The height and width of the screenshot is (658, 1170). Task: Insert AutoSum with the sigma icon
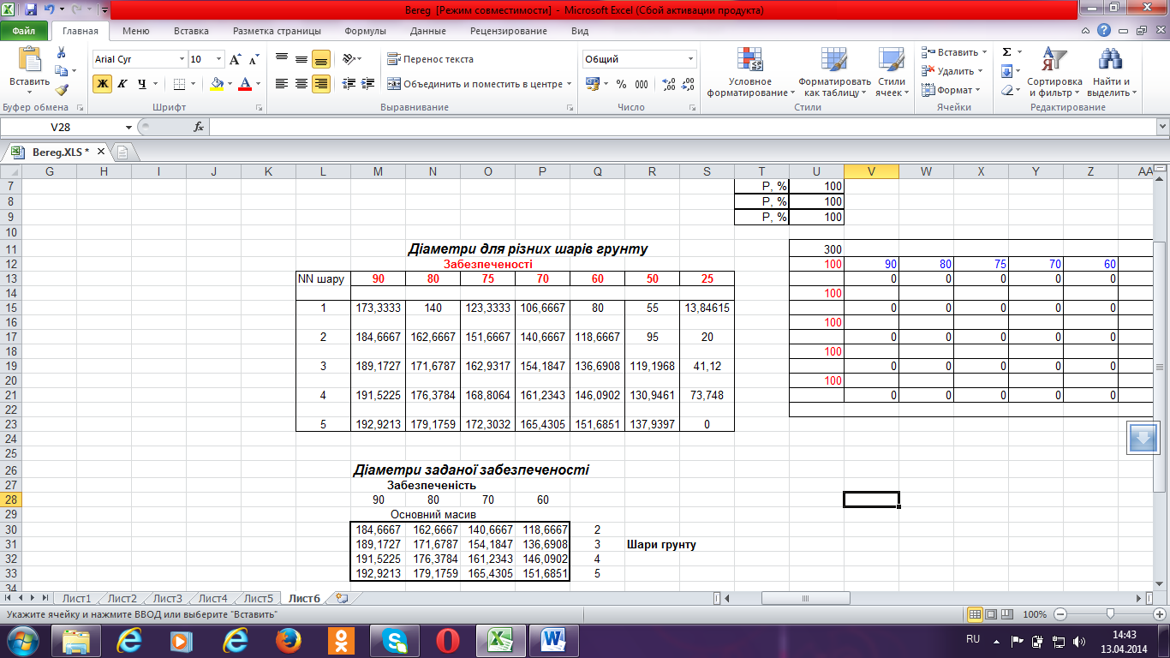(x=1006, y=52)
